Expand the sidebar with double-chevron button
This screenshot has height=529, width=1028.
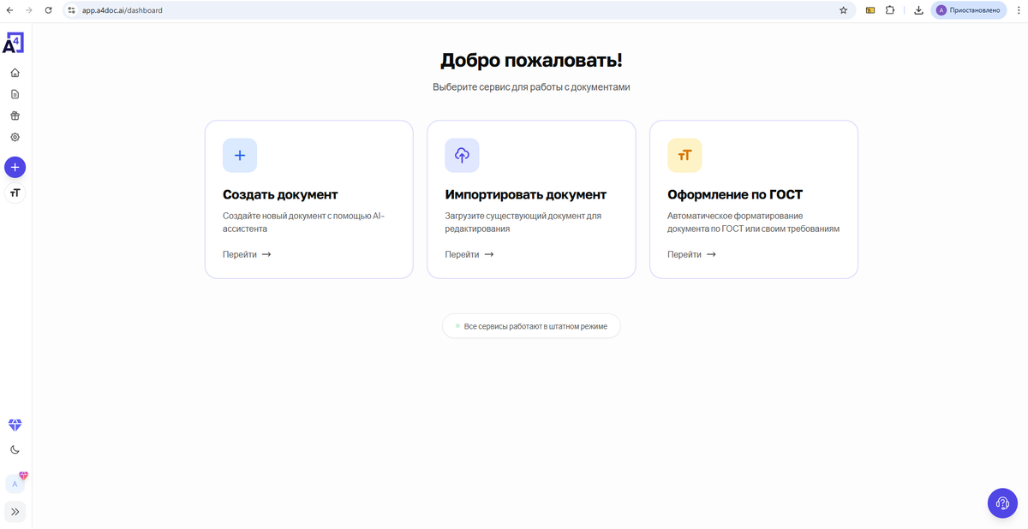point(15,512)
